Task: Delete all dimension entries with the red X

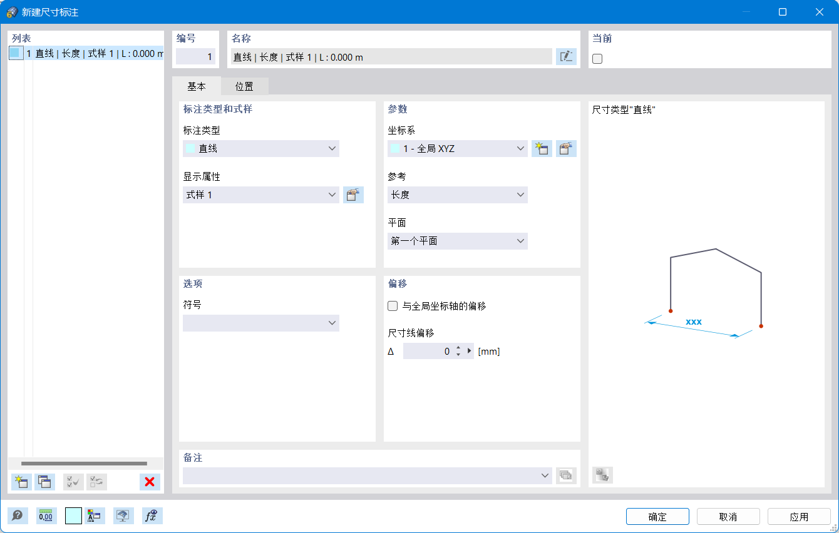Action: coord(150,482)
